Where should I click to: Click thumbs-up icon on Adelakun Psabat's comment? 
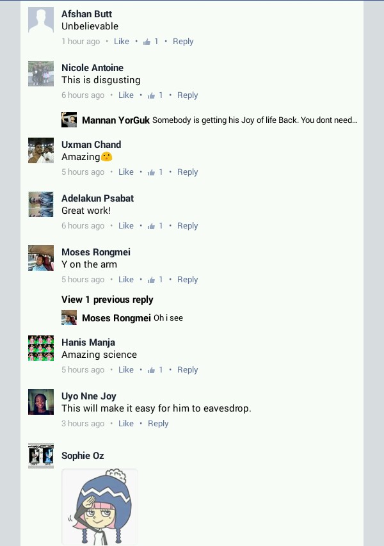tap(151, 226)
